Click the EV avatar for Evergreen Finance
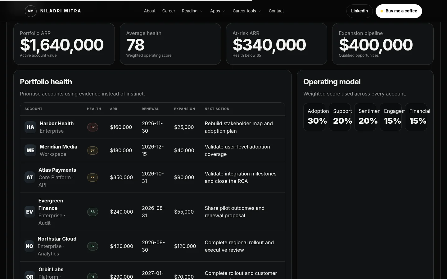The width and height of the screenshot is (447, 279). click(30, 212)
